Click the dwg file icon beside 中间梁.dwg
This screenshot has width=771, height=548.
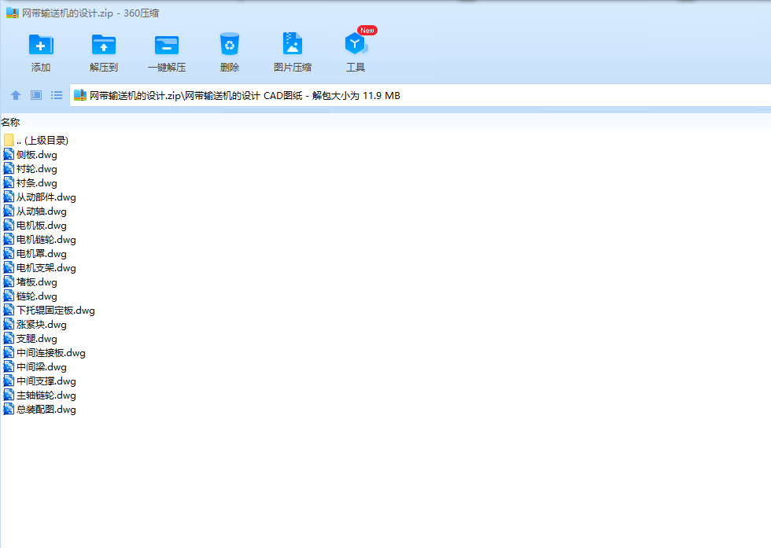(x=9, y=367)
